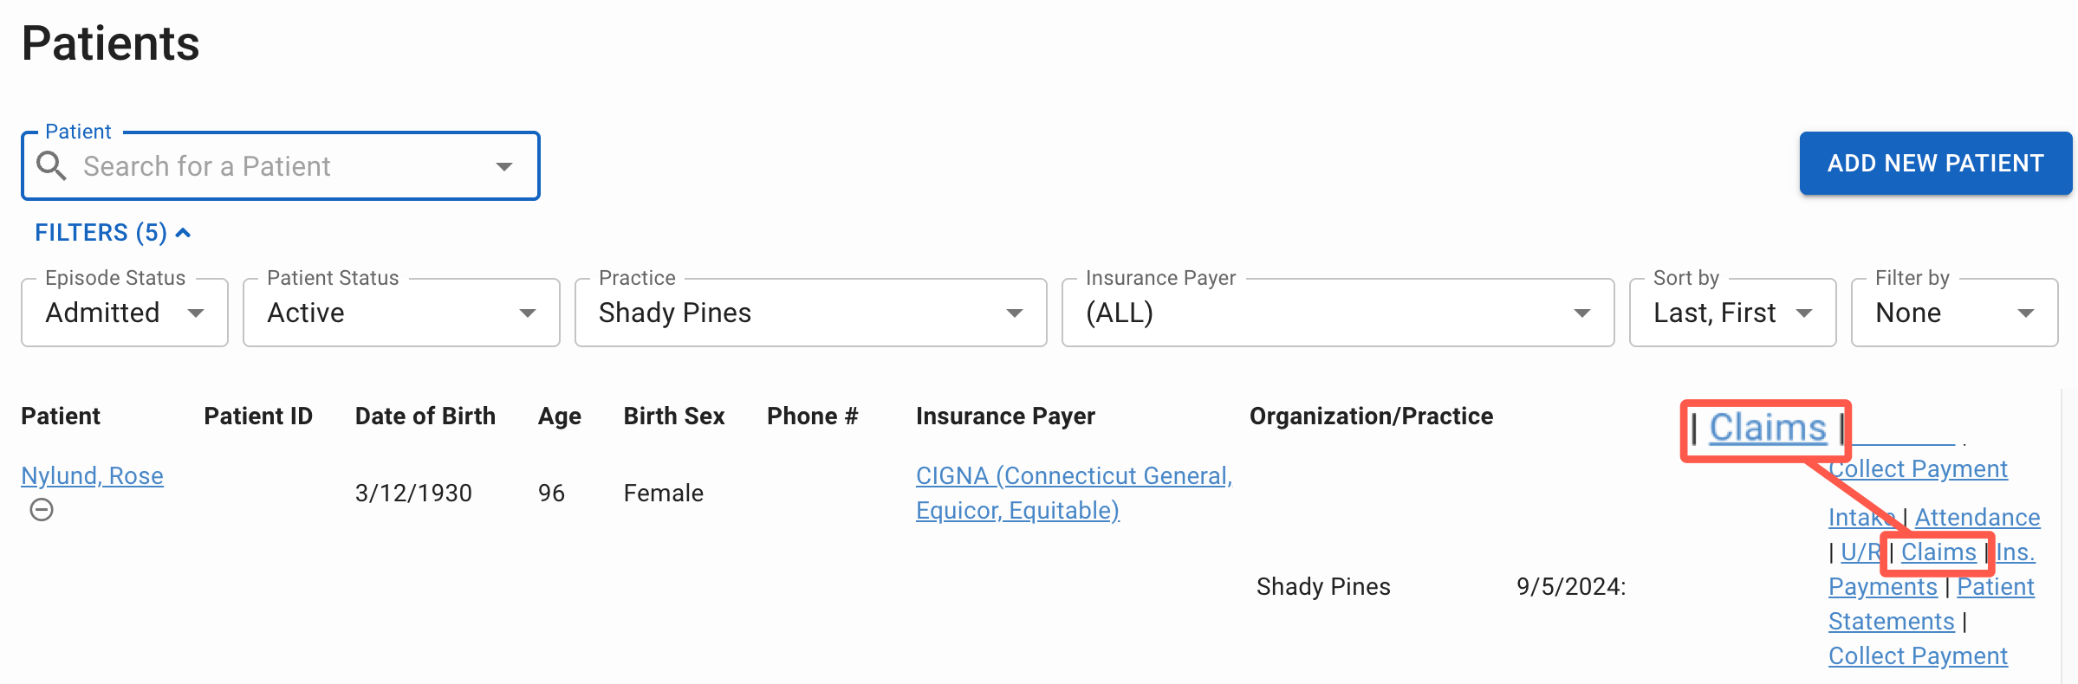Open the Nylund, Rose patient link
Image resolution: width=2078 pixels, height=684 pixels.
pyautogui.click(x=92, y=475)
